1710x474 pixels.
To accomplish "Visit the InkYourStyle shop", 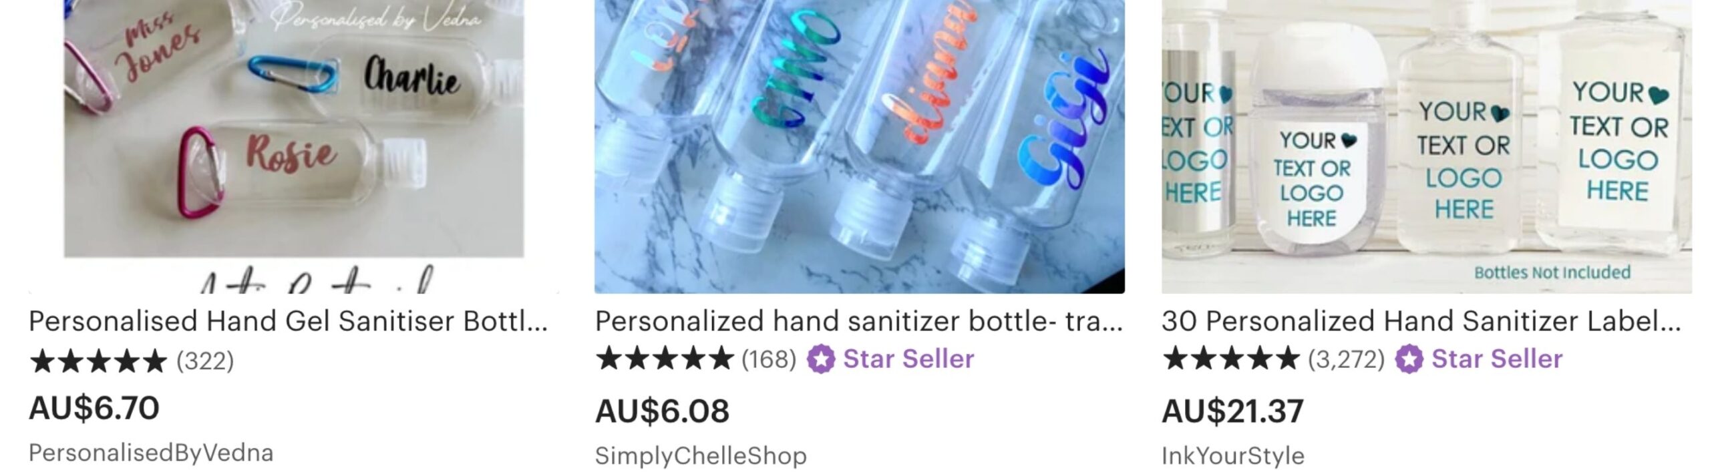I will point(1233,456).
